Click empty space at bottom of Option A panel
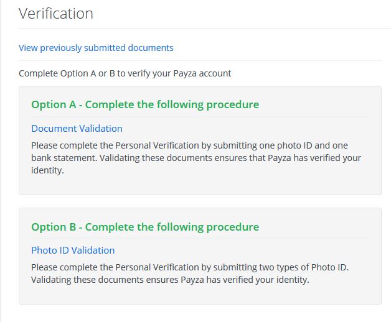The image size is (391, 322). [199, 185]
